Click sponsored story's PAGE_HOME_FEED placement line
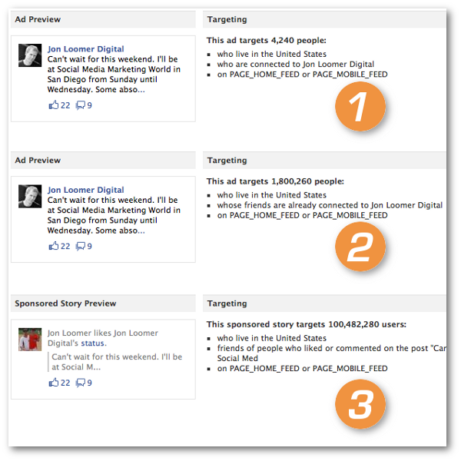461x461 pixels. point(302,368)
